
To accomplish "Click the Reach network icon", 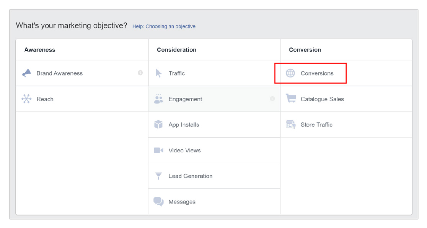I will 26,99.
